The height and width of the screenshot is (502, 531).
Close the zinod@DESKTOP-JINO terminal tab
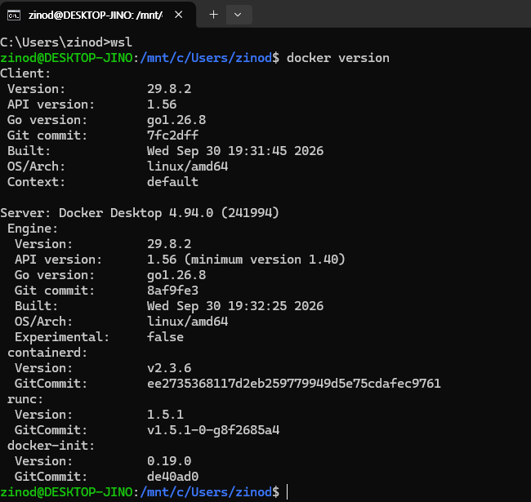178,15
